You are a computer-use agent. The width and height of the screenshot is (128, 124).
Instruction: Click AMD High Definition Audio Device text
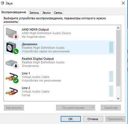click(46, 33)
